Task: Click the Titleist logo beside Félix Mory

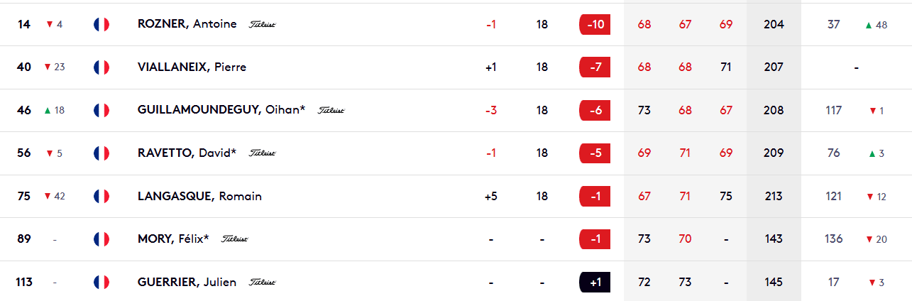Action: point(235,239)
